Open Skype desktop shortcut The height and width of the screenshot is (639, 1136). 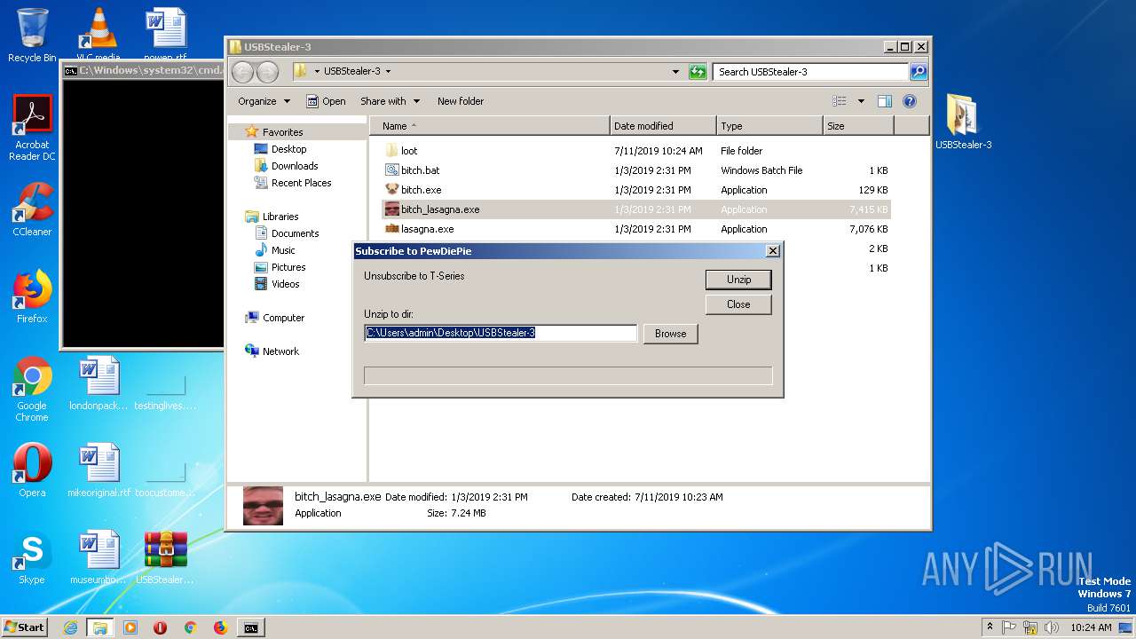point(32,557)
